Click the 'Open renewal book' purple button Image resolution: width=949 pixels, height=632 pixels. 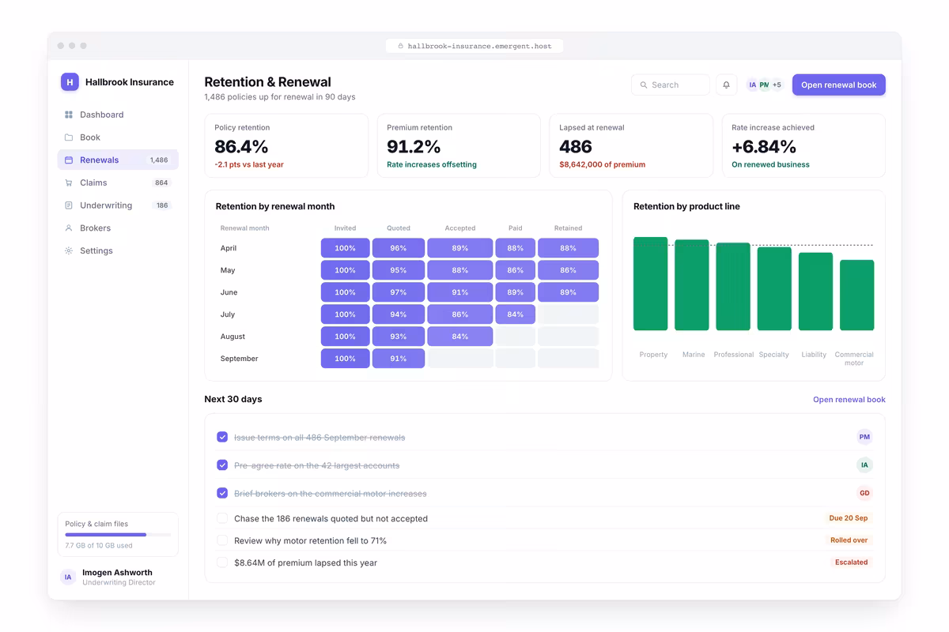coord(839,85)
